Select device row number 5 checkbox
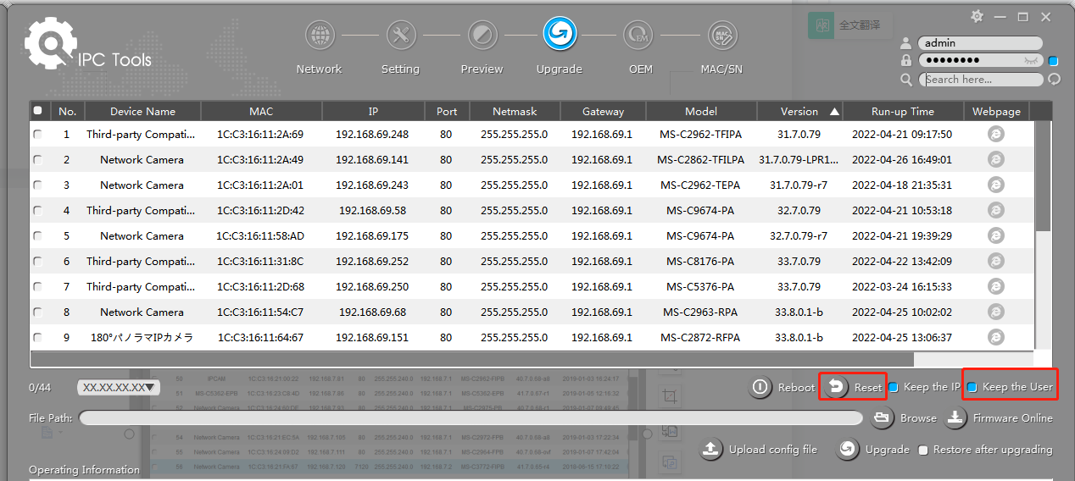Image resolution: width=1075 pixels, height=481 pixels. tap(37, 235)
